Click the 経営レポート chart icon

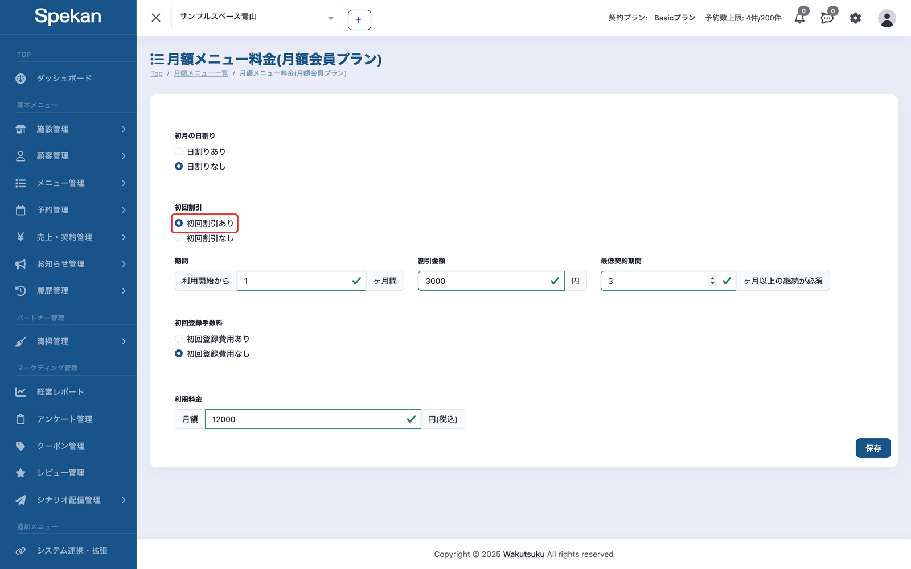click(x=20, y=392)
